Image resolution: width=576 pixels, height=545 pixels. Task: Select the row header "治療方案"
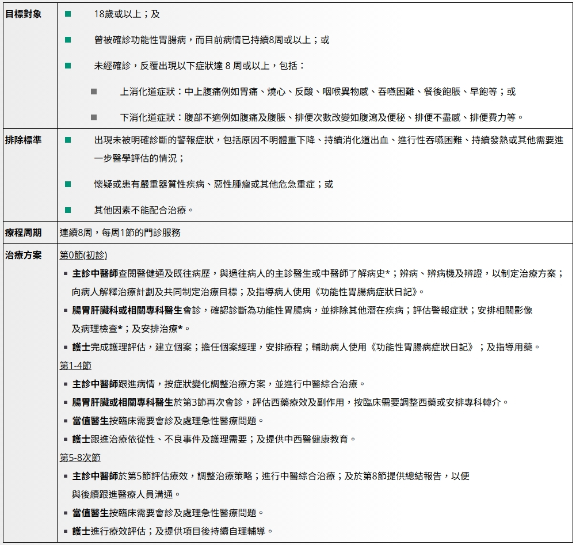click(x=23, y=255)
